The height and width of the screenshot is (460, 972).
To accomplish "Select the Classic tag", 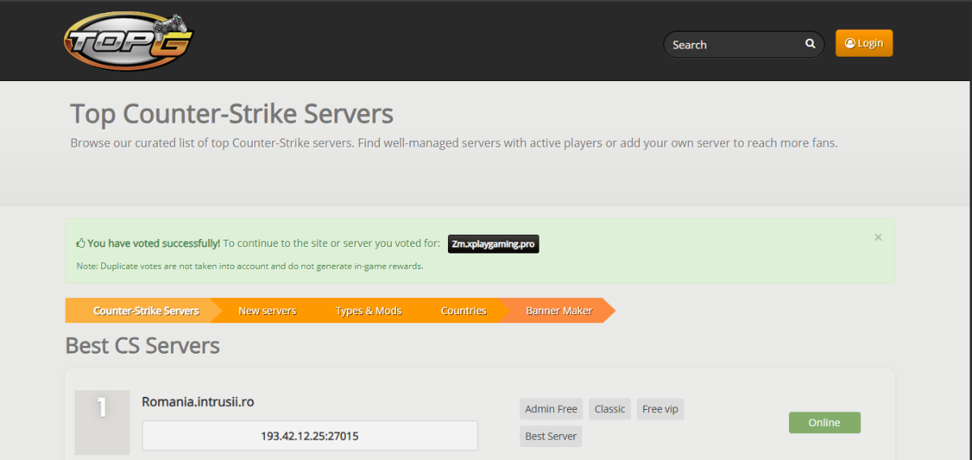I will [x=609, y=409].
